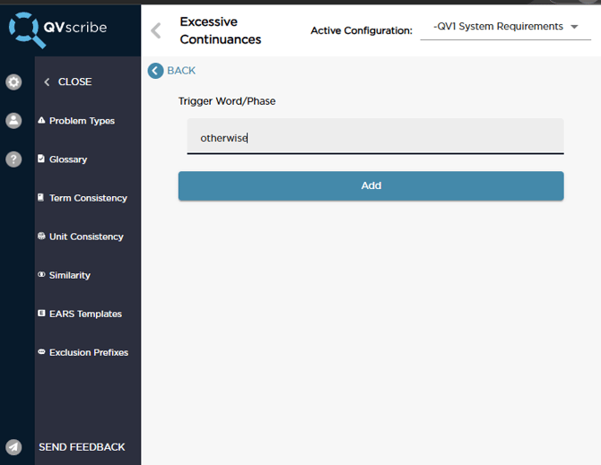This screenshot has height=465, width=601.
Task: Click the chevron left of Excessive Continuances
Action: tap(156, 31)
